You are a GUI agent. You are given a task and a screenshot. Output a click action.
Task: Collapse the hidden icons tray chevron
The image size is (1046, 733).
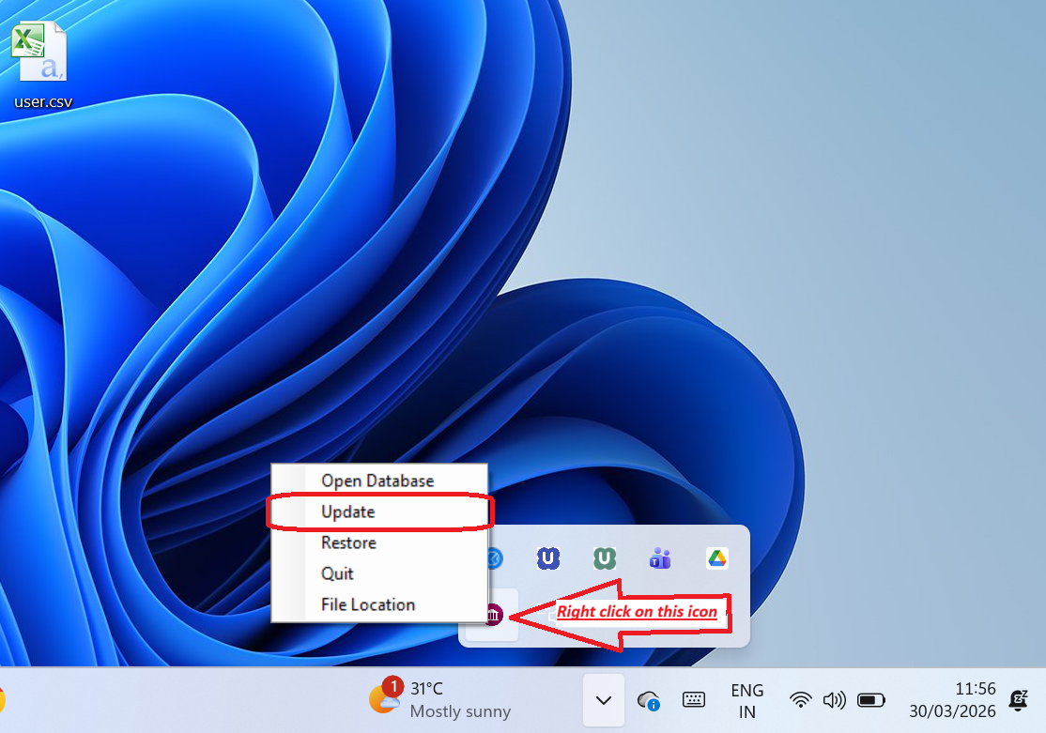point(604,700)
